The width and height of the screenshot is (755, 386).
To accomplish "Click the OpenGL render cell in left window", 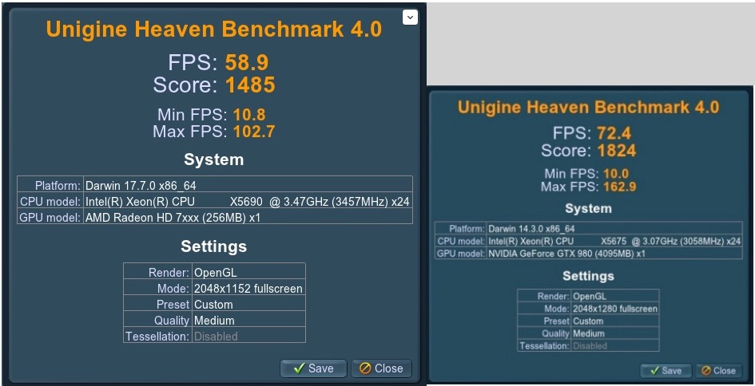I will [248, 272].
